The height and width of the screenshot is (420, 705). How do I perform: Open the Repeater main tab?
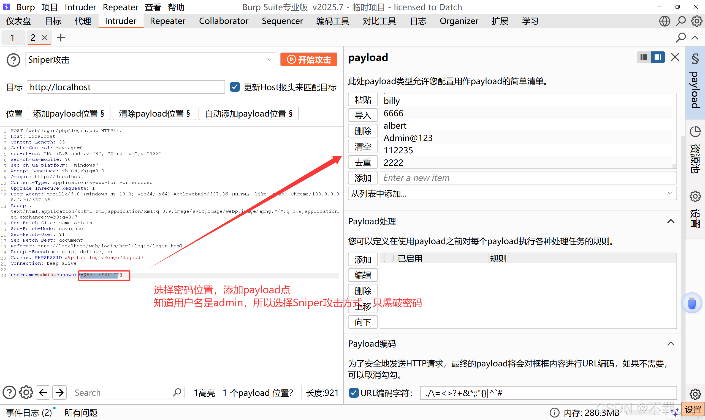click(x=167, y=21)
